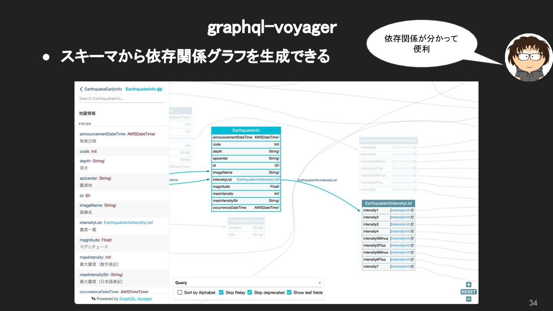
Task: Select the maxIntensity: Int! field in sidebar
Action: [x=121, y=261]
